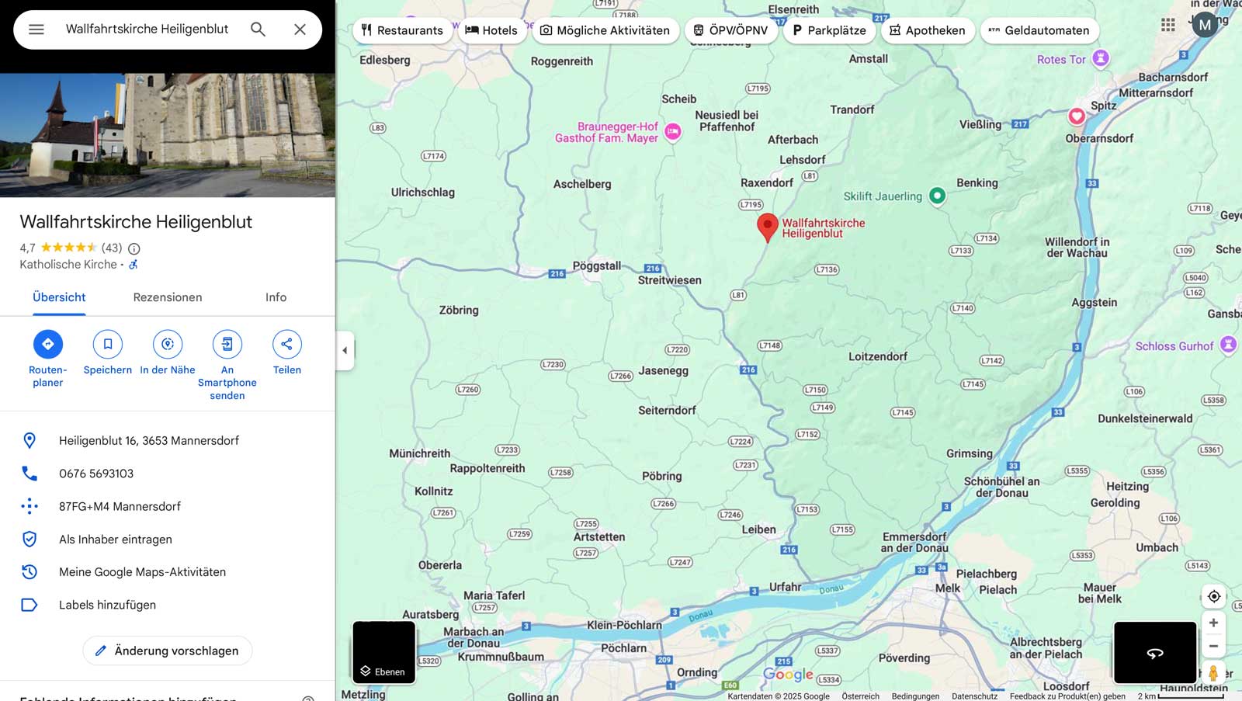Switch to the Übersicht tab

[59, 297]
